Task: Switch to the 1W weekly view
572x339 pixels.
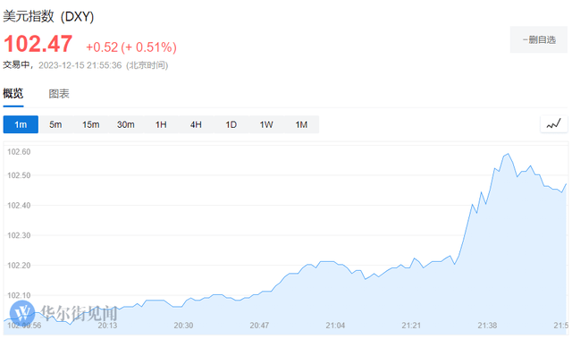Action: [266, 124]
